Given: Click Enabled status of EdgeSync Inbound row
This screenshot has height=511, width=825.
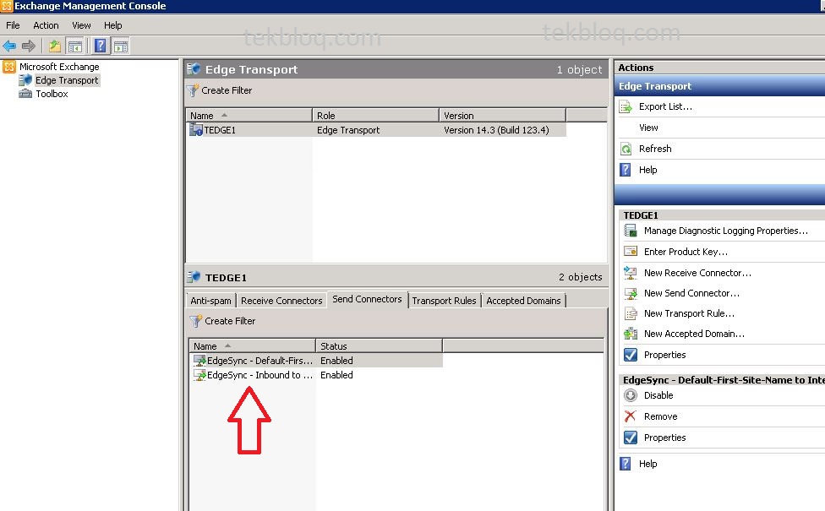Looking at the screenshot, I should [x=336, y=375].
